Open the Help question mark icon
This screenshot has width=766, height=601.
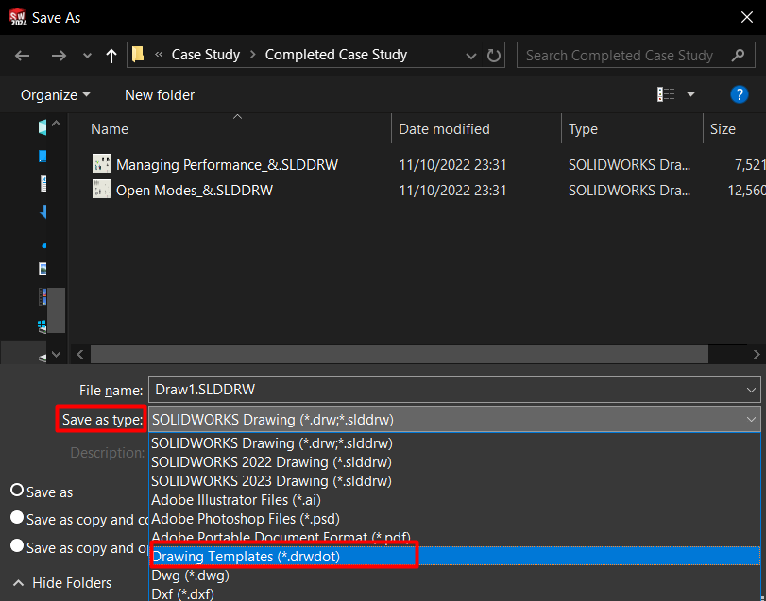(740, 94)
